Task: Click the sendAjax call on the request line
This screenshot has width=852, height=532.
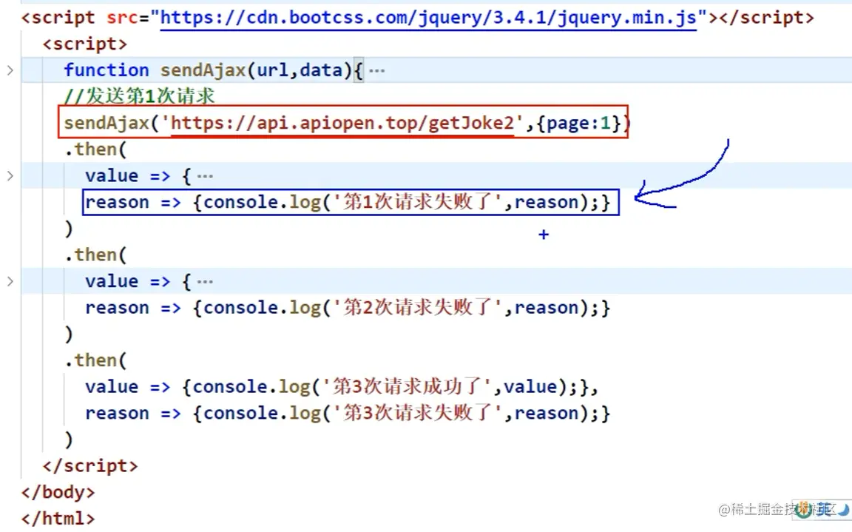Action: [x=106, y=124]
